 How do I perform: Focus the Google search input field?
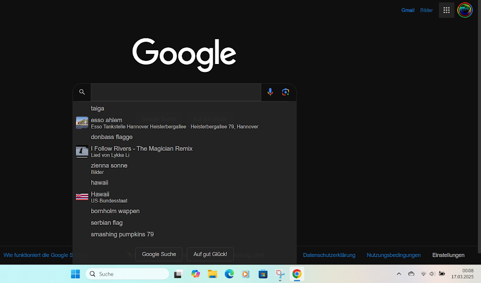click(176, 92)
